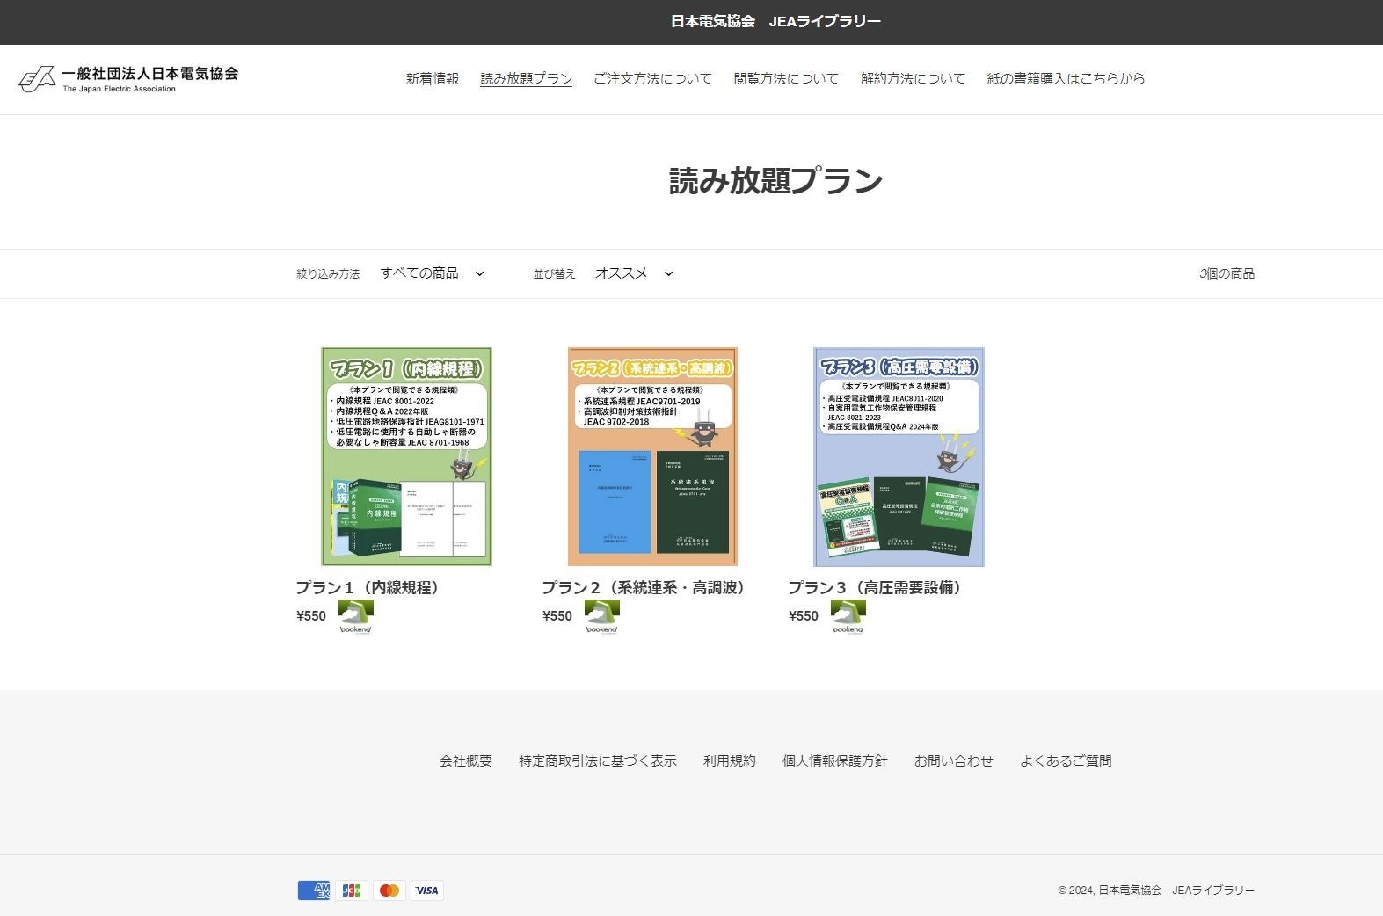Click the top banner 日本電気協会 JEAライブラリー
The height and width of the screenshot is (916, 1383).
pos(775,22)
